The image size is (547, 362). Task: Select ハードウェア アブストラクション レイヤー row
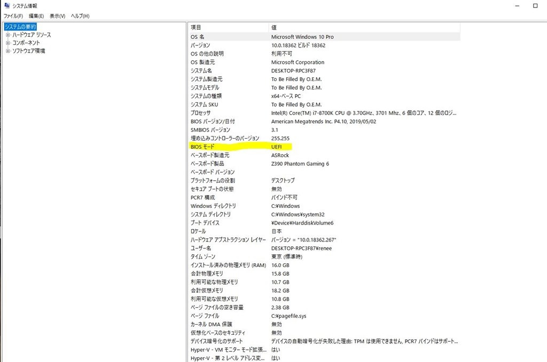point(324,240)
